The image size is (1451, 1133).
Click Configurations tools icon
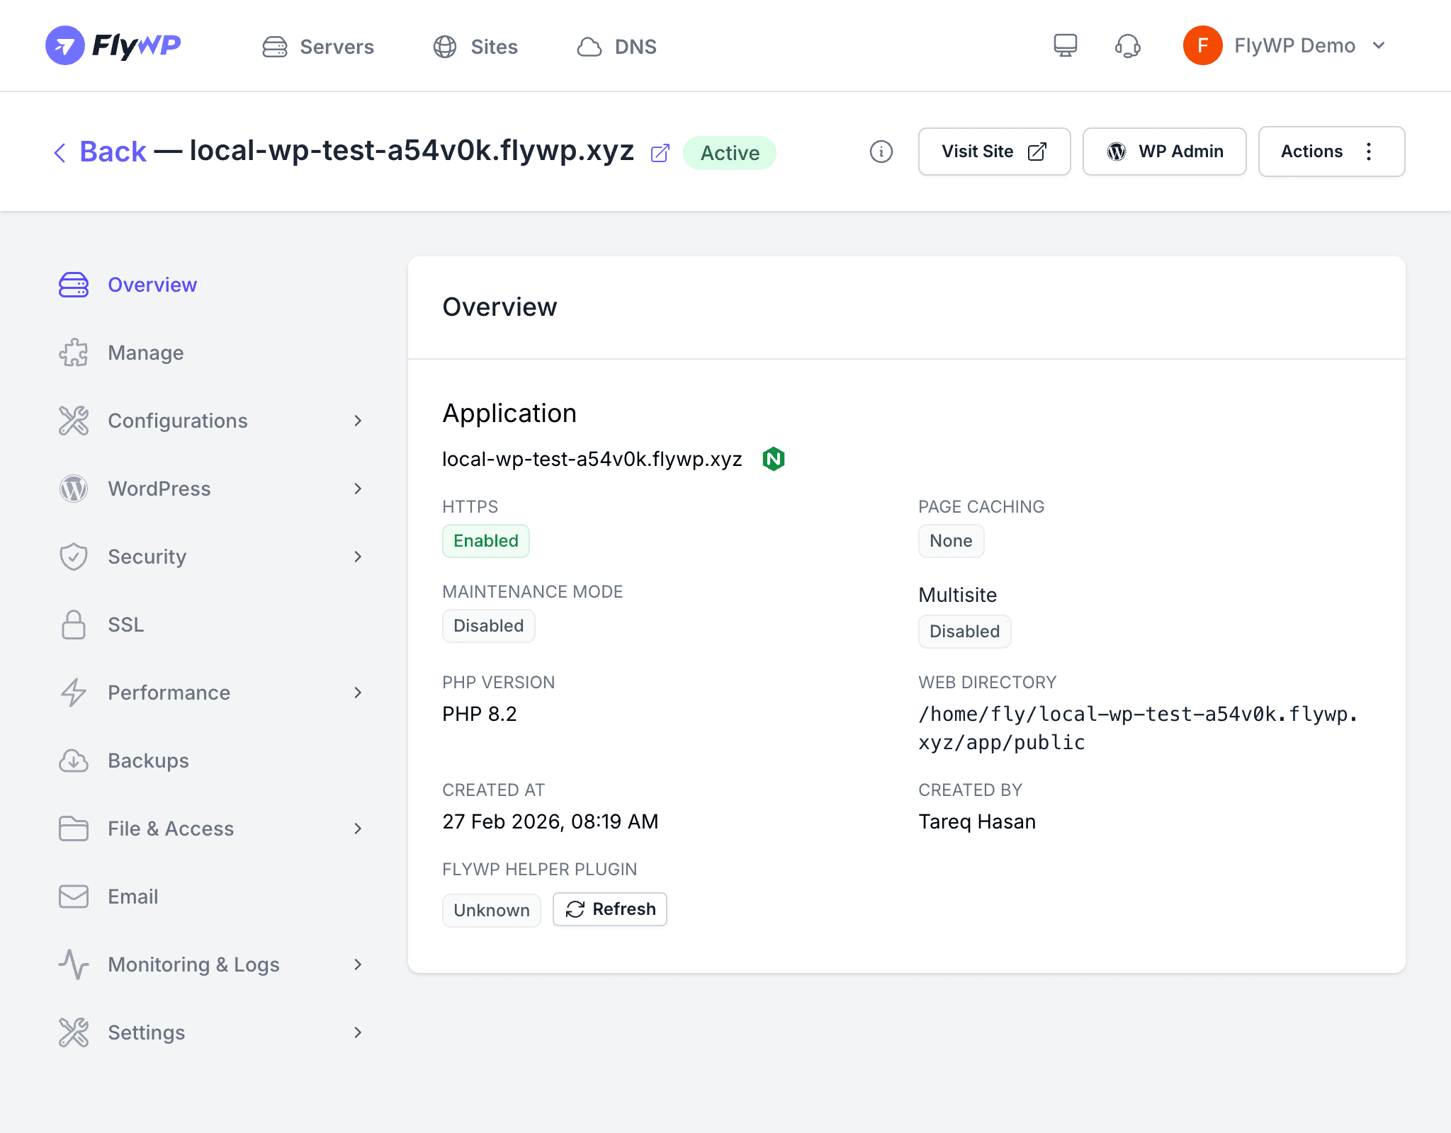coord(74,421)
